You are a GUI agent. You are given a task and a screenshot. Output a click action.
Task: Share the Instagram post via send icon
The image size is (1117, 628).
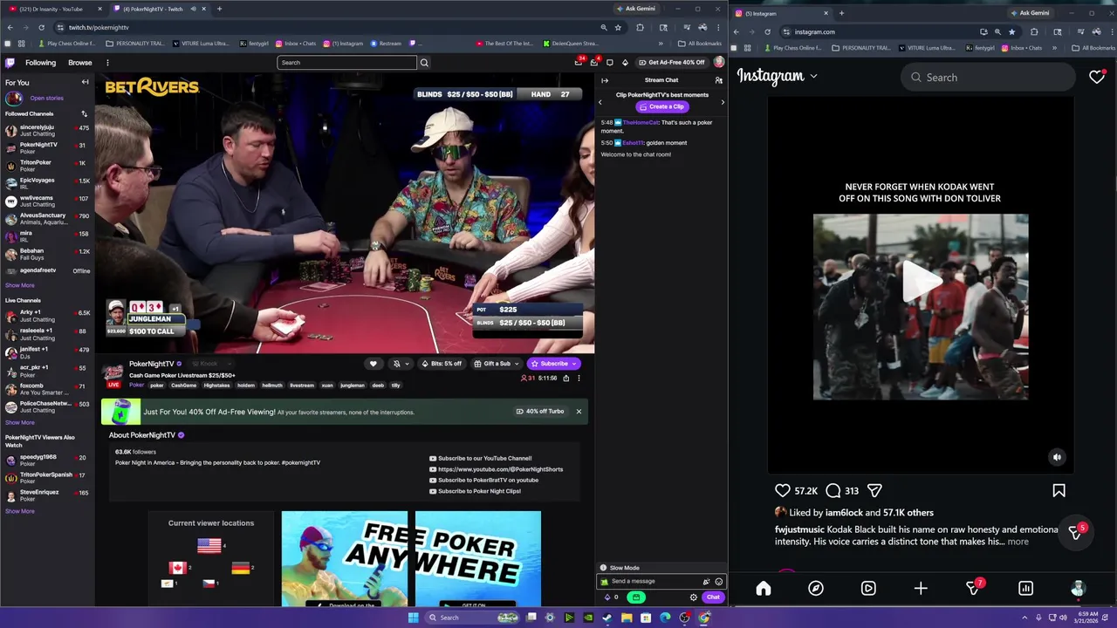click(x=874, y=491)
